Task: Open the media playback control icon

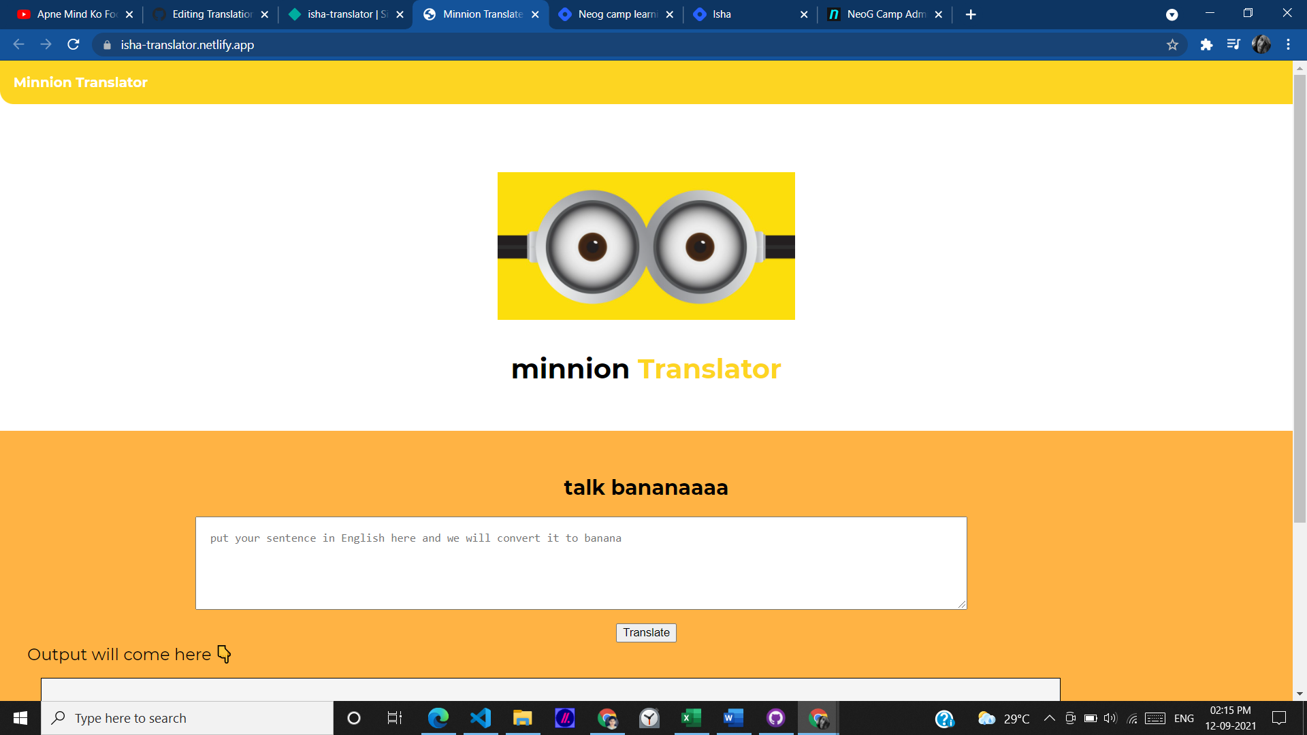Action: [x=1233, y=44]
